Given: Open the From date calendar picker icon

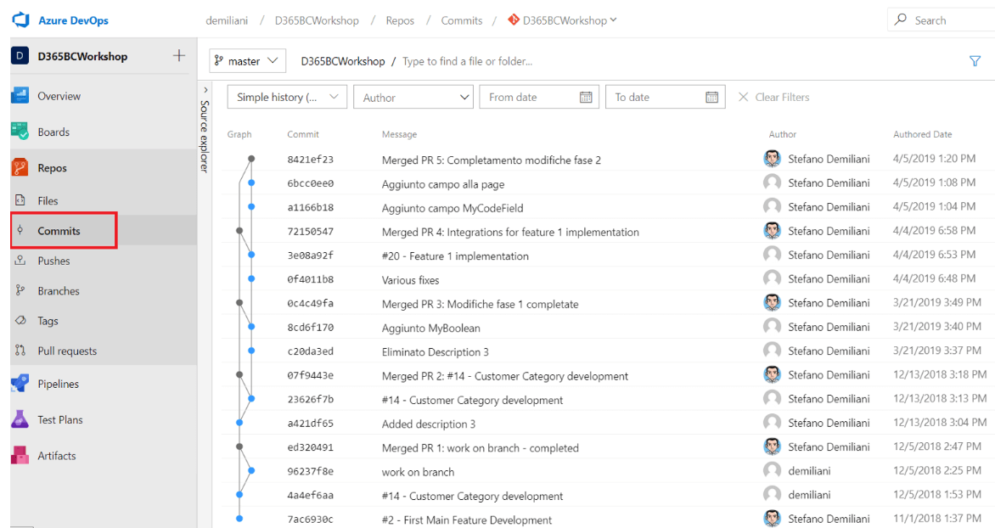Looking at the screenshot, I should [x=586, y=97].
